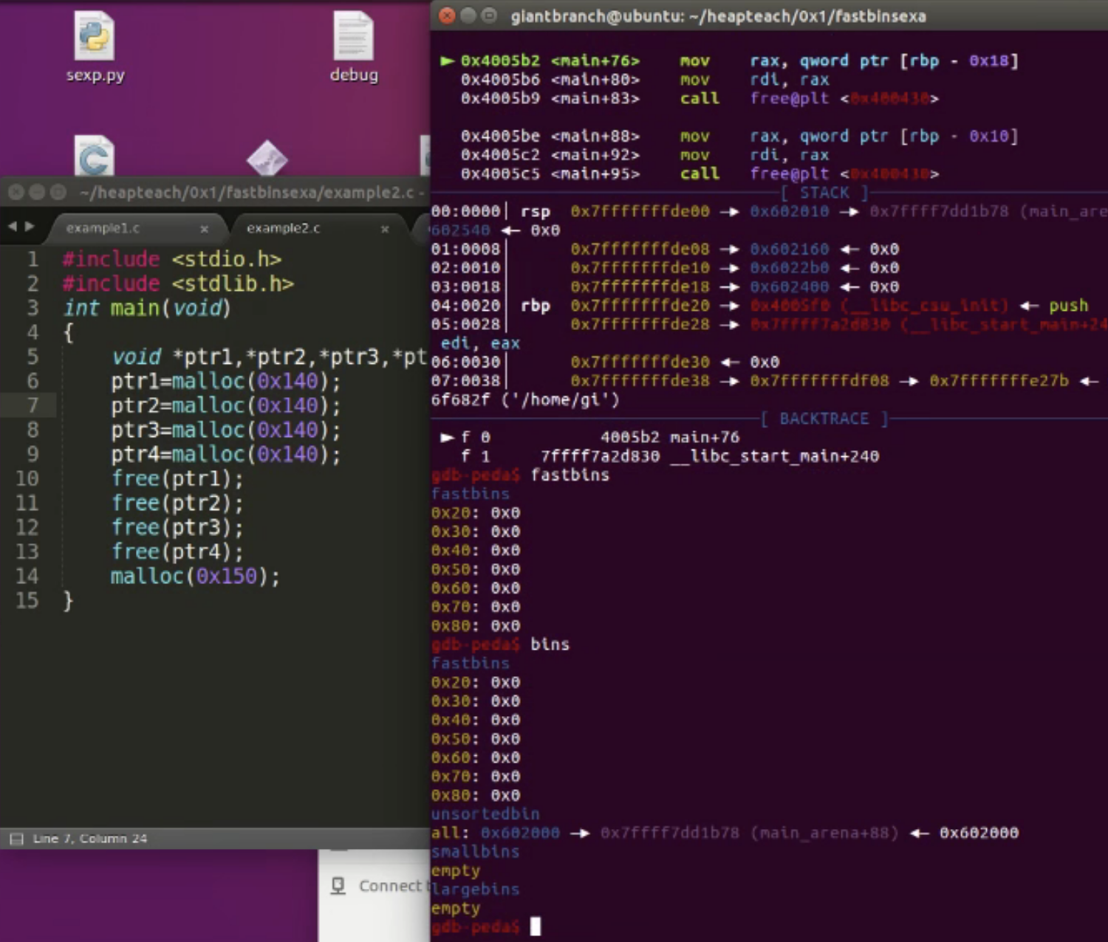Click the 'free(ptr3);' line
This screenshot has height=942, width=1108.
coord(177,527)
